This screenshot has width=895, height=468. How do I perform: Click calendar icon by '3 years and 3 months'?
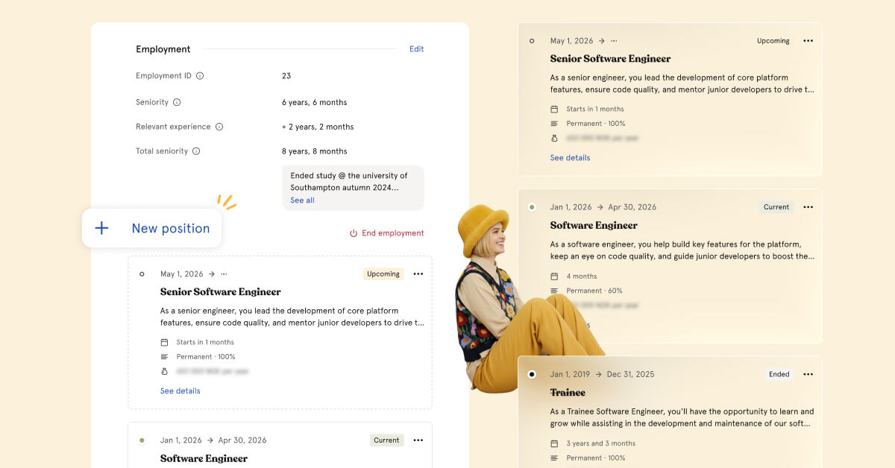(554, 443)
